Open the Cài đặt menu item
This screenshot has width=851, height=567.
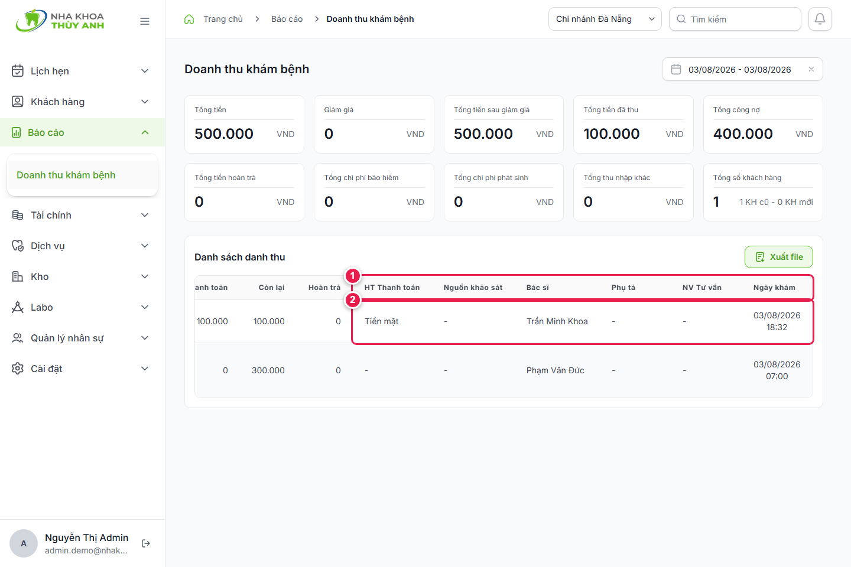coord(82,369)
